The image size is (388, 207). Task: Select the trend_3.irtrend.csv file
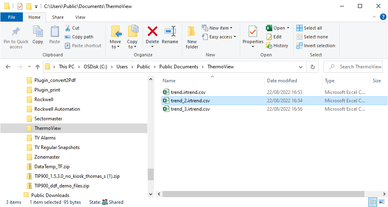click(x=190, y=109)
